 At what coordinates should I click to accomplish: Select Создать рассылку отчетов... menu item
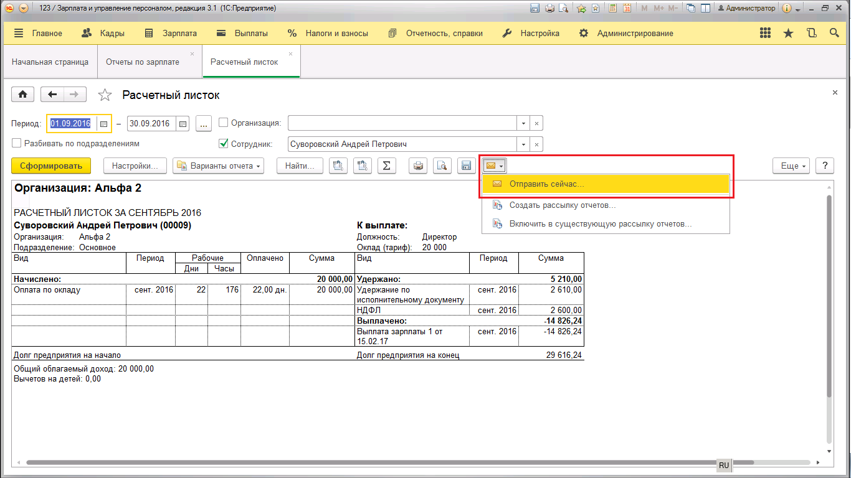coord(606,205)
